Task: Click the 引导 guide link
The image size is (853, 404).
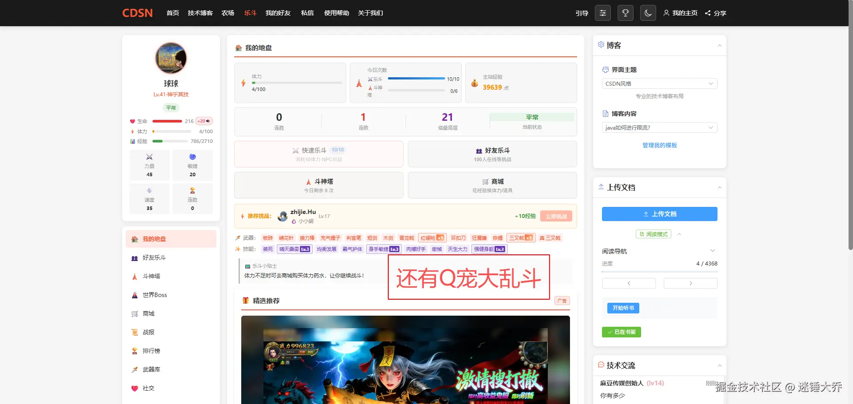Action: click(x=582, y=13)
